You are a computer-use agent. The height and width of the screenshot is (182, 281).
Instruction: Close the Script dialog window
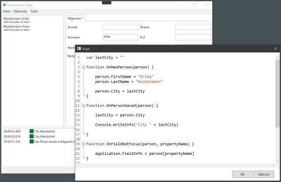276,49
